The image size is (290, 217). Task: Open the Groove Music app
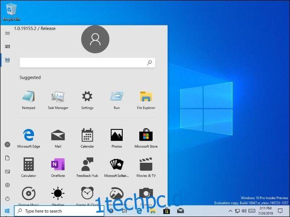point(29,196)
